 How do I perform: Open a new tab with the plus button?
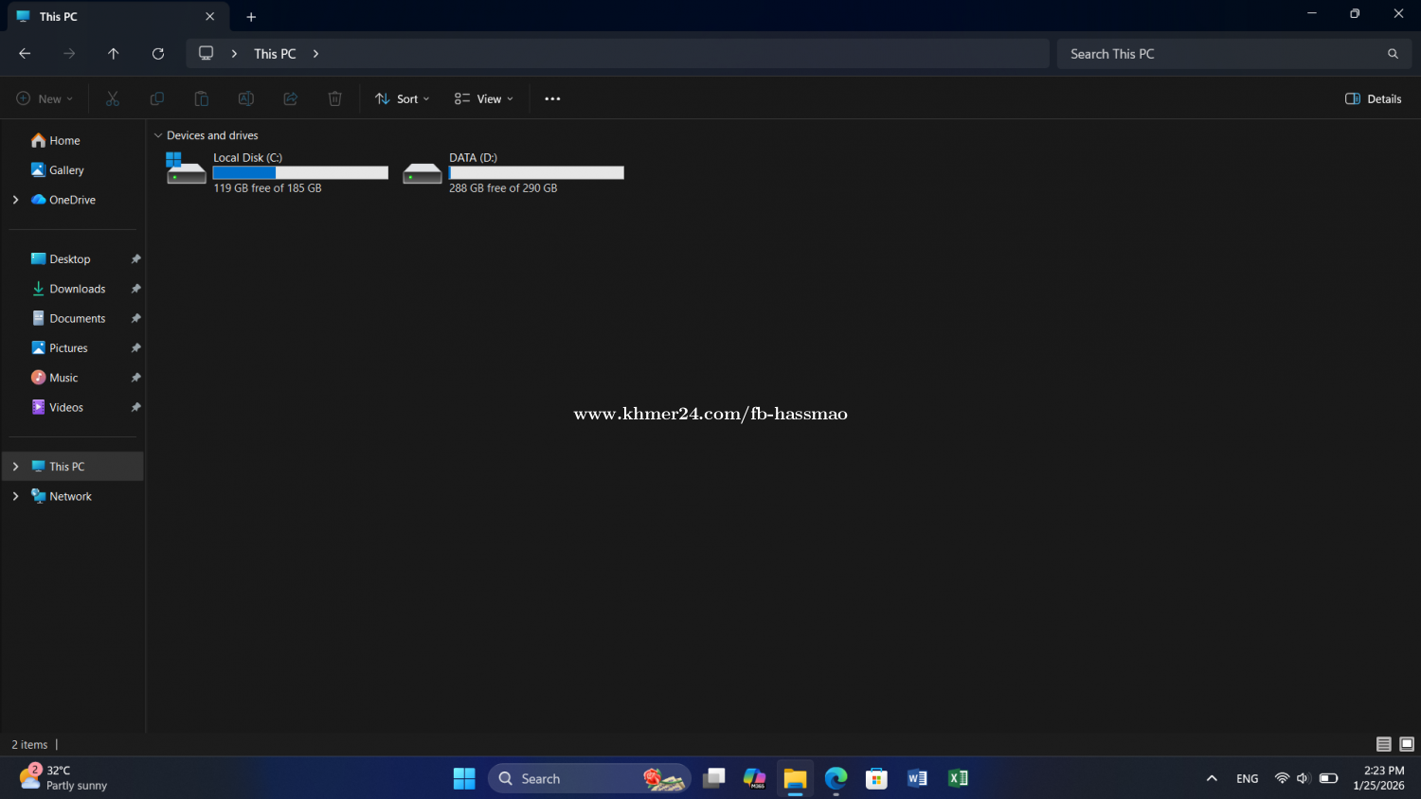[x=251, y=17]
